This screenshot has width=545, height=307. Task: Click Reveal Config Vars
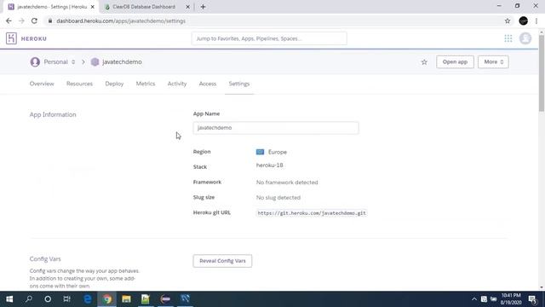(222, 261)
